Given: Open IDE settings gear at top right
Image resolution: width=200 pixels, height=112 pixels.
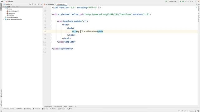Looking at the screenshot, I should (198, 1).
